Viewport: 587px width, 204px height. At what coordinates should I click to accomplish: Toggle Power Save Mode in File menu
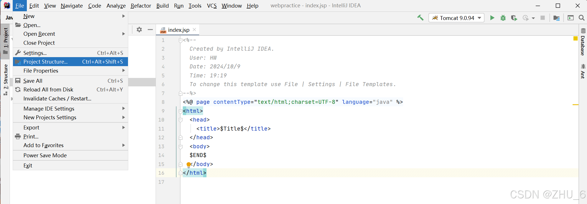click(x=45, y=155)
